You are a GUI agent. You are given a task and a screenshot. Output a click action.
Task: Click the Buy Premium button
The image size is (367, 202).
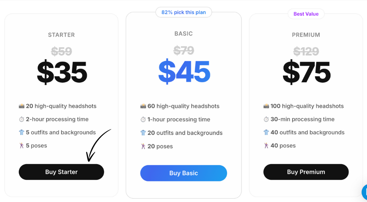306,172
